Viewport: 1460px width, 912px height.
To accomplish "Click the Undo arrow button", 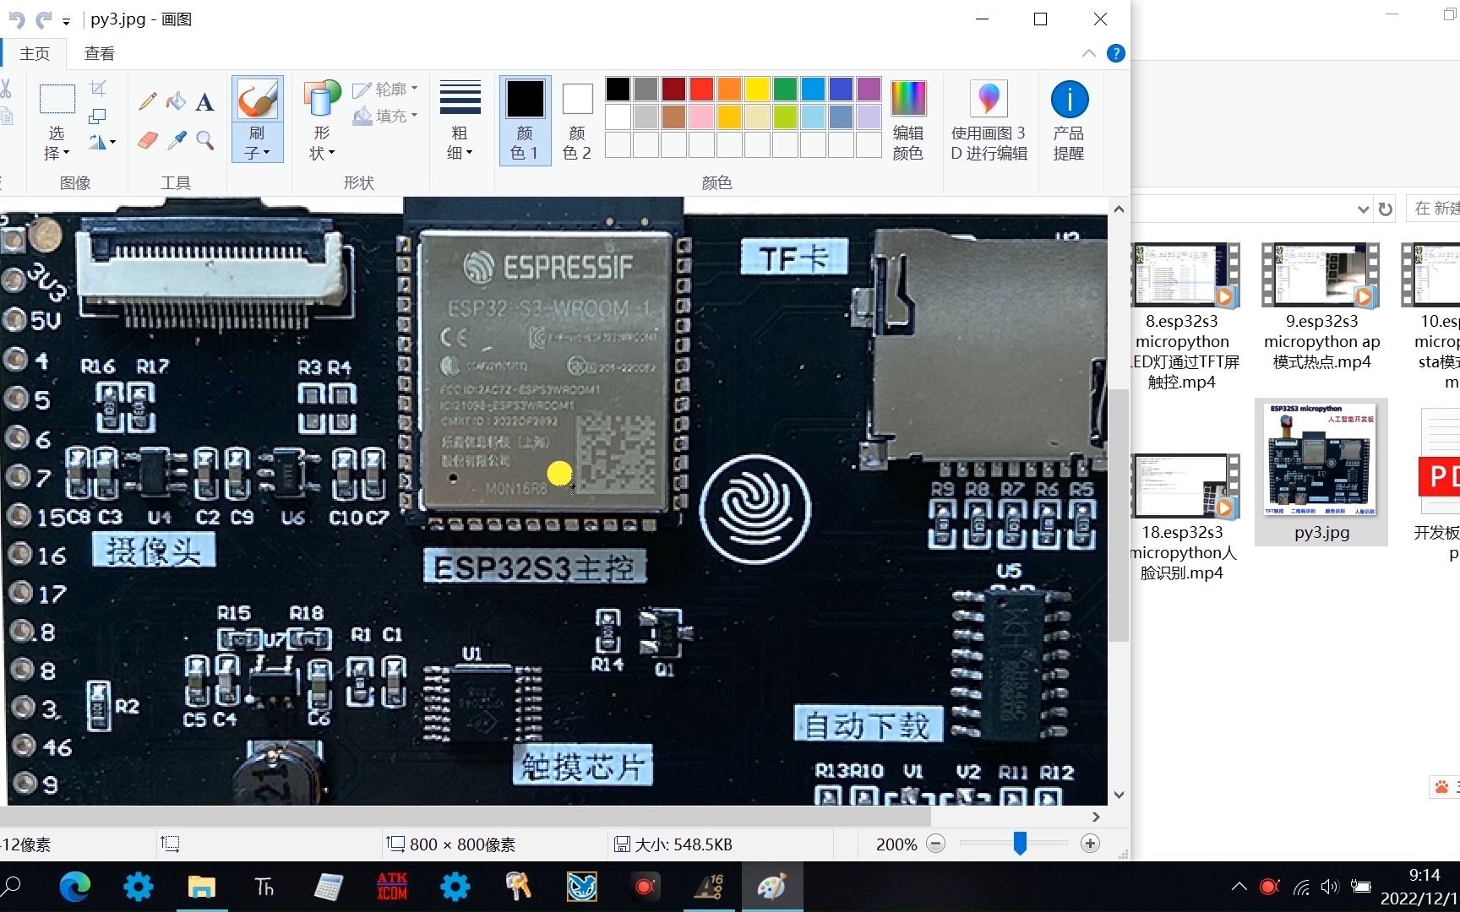I will coord(15,19).
